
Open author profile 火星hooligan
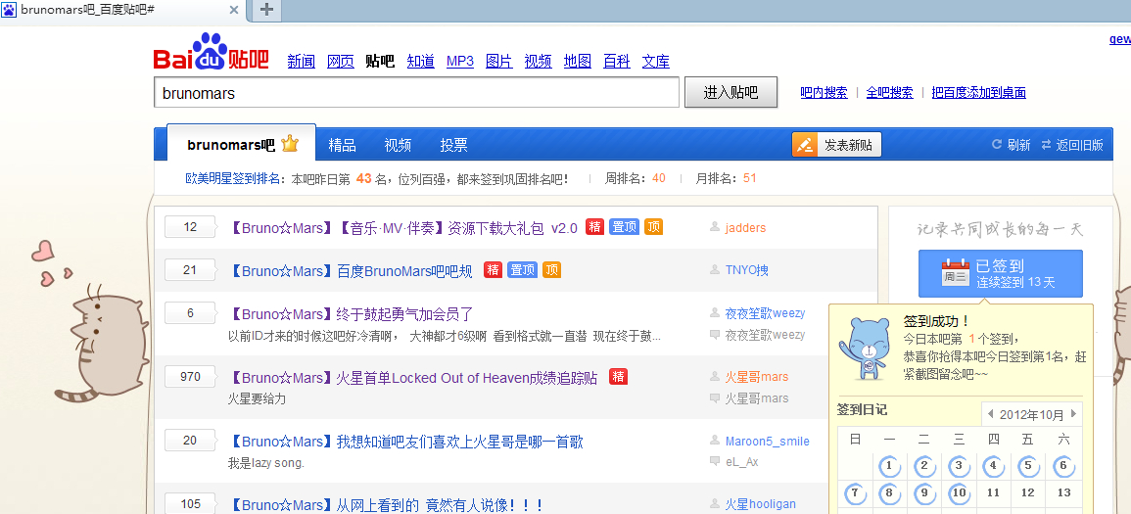point(760,504)
